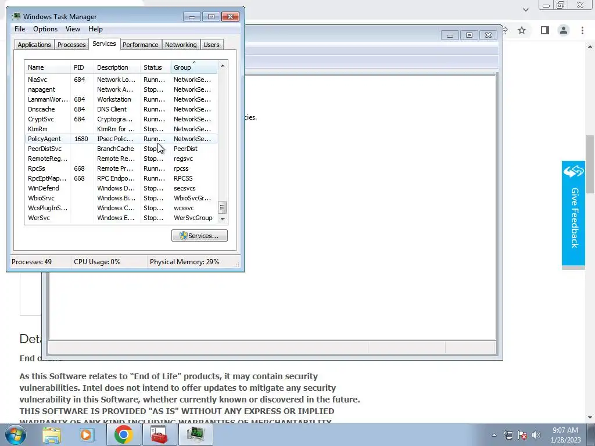This screenshot has height=446, width=595.
Task: Sort services by Name column header
Action: point(48,67)
